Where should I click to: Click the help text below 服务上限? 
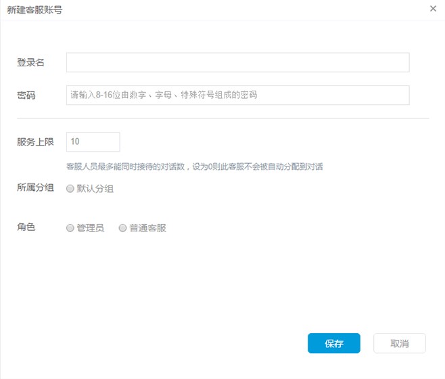194,166
